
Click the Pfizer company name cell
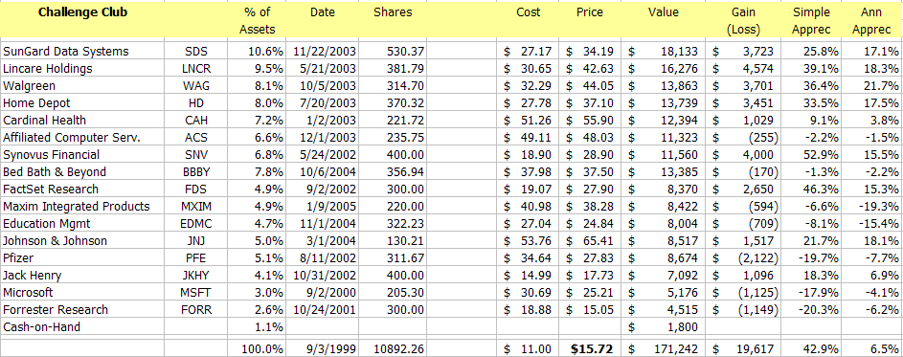[82, 258]
